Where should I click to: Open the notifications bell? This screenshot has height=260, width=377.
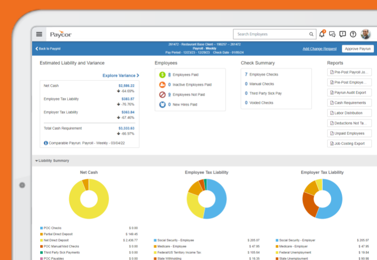322,34
